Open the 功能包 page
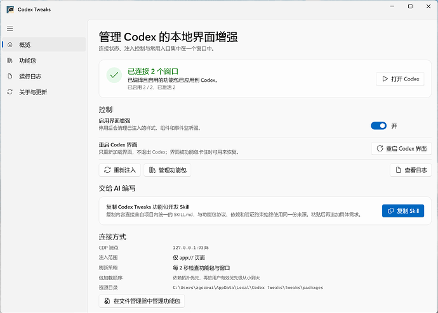The height and width of the screenshot is (313, 438). click(44, 60)
